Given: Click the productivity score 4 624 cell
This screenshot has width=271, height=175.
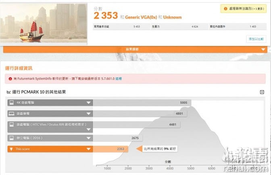Looking at the screenshot, I should (x=179, y=27).
